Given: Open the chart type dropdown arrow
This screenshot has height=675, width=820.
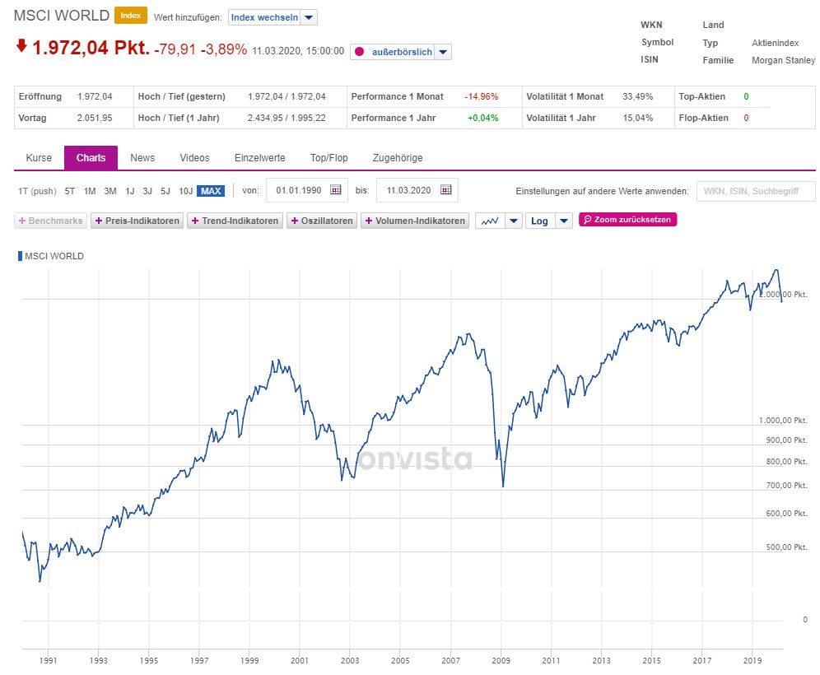Looking at the screenshot, I should (x=513, y=221).
